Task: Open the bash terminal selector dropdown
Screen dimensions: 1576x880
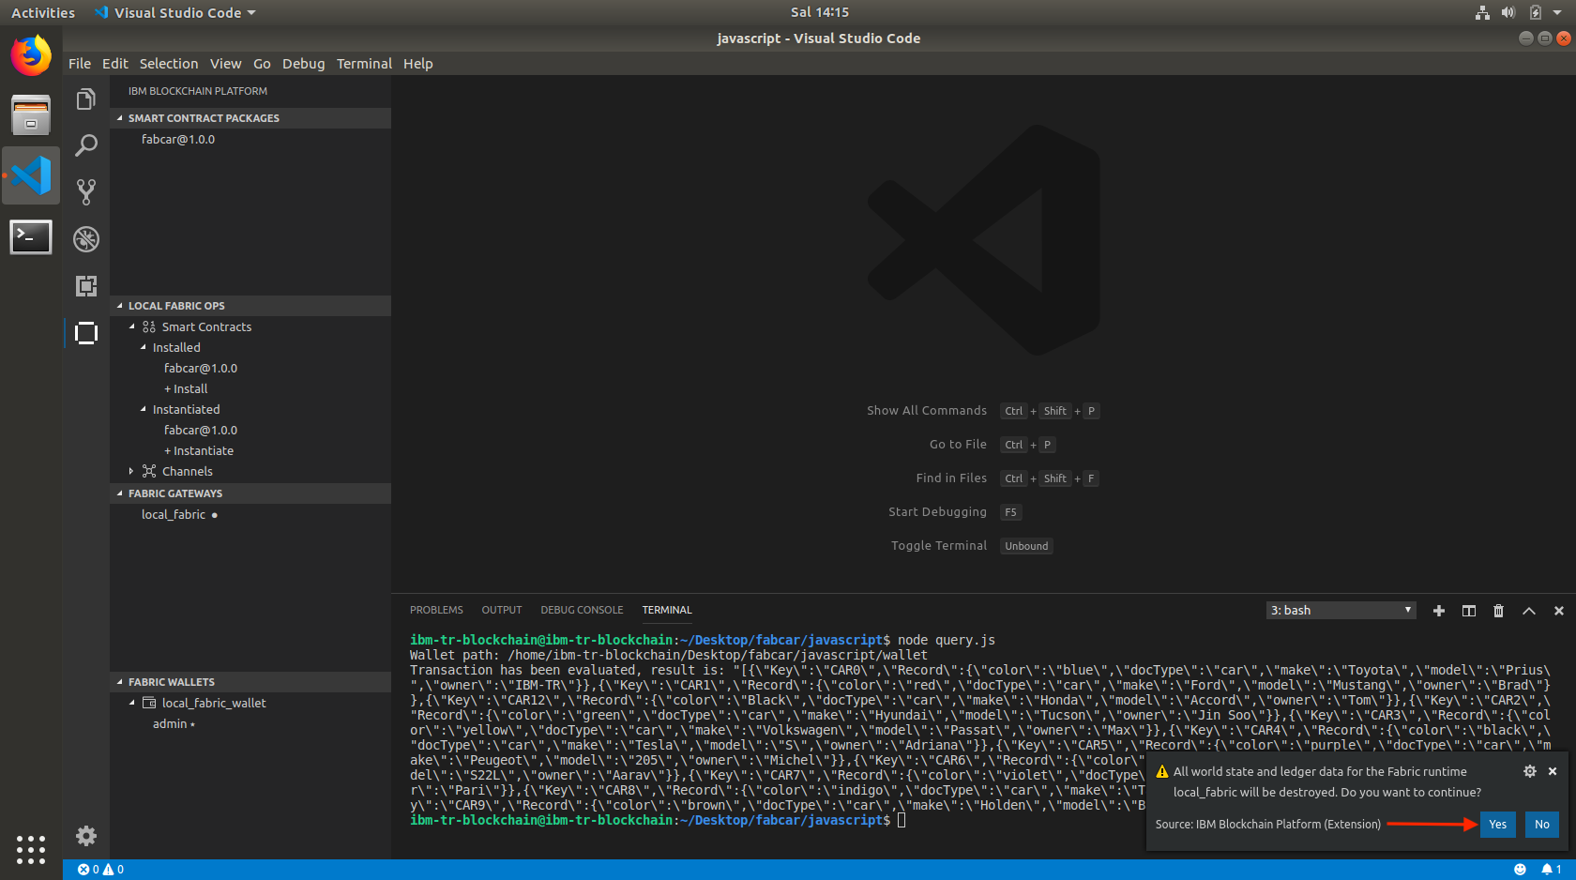Action: (1341, 611)
